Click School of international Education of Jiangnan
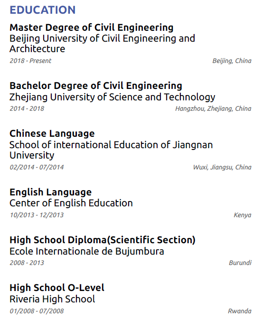The image size is (279, 326). point(111,145)
